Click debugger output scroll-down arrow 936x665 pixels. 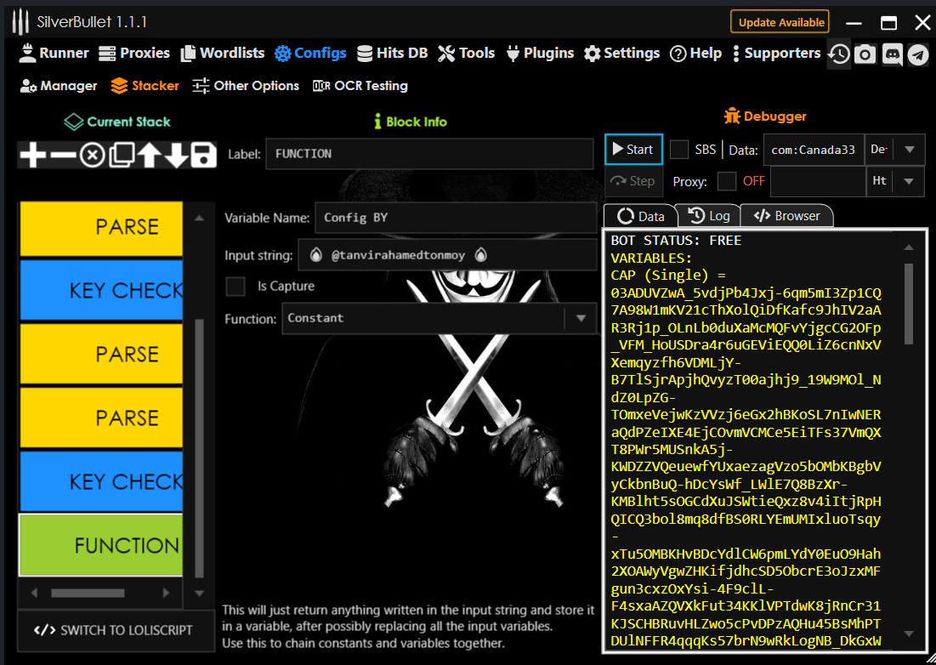[x=909, y=634]
